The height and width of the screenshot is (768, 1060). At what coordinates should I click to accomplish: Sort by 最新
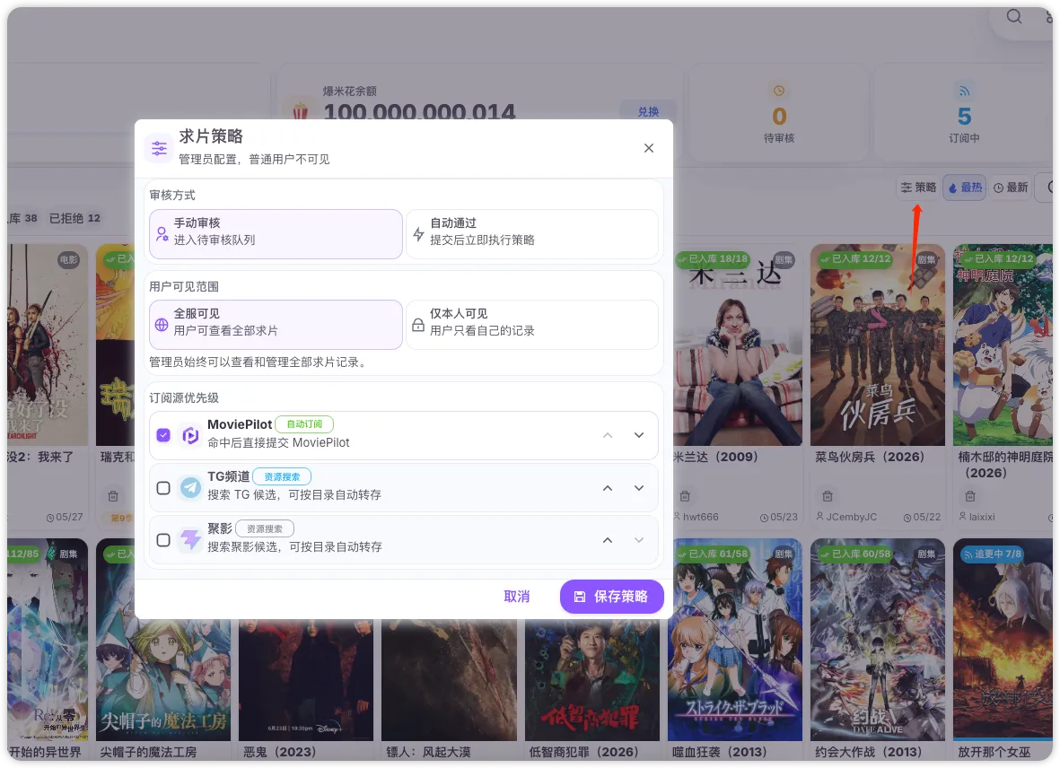[1011, 188]
